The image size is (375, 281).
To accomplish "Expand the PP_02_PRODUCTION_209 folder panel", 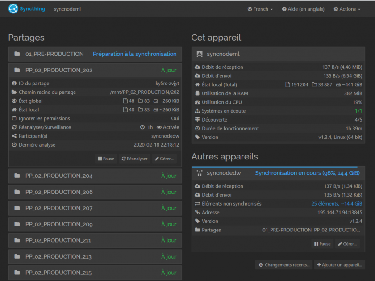I will tap(95, 224).
